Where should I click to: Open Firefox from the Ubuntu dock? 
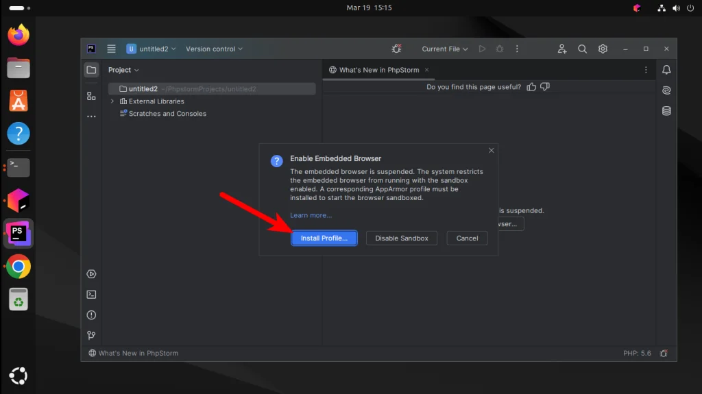pos(19,35)
